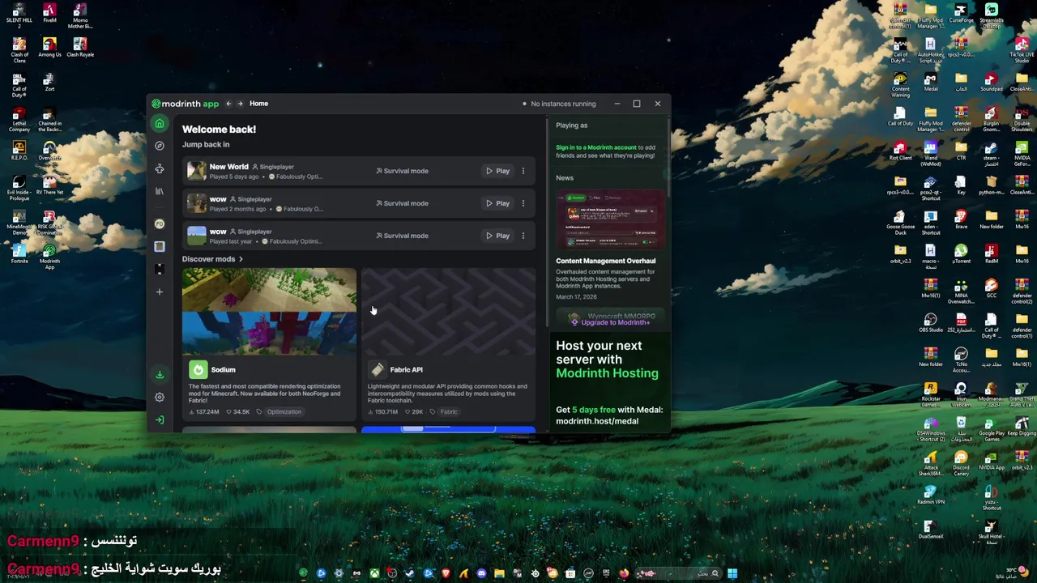Open more options for wow played last year
Screen dimensions: 1037x583
[523, 236]
